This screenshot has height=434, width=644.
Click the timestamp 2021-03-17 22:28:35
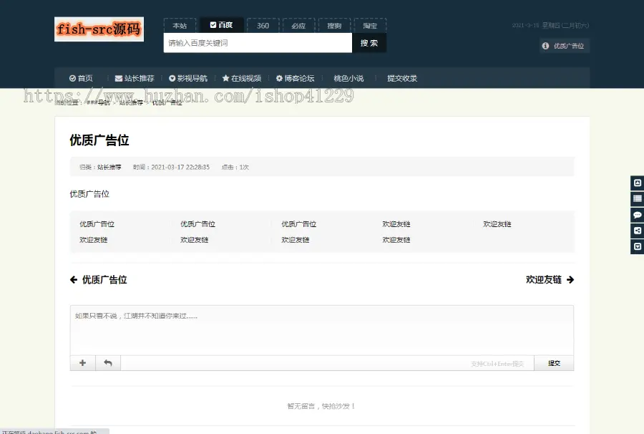click(180, 168)
